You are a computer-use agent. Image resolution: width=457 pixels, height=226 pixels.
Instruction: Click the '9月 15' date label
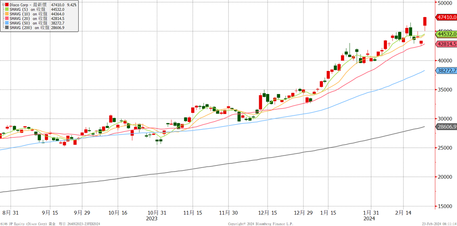[x=49, y=213]
